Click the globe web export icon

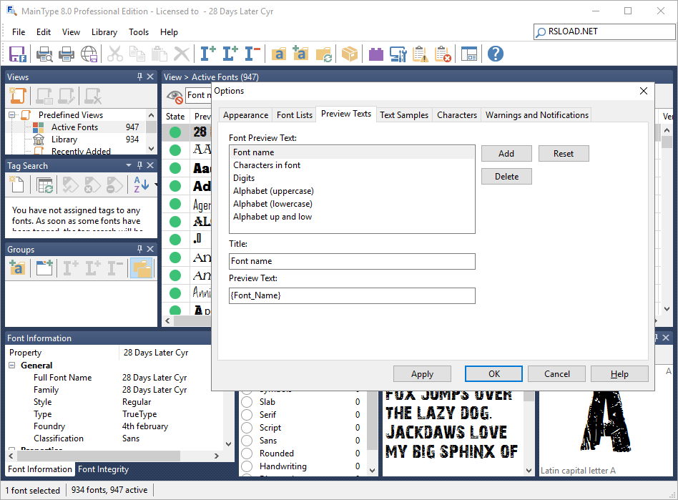(89, 54)
